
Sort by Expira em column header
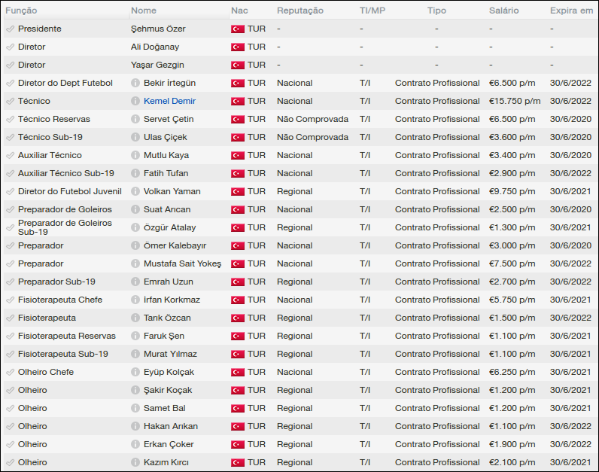(x=571, y=11)
